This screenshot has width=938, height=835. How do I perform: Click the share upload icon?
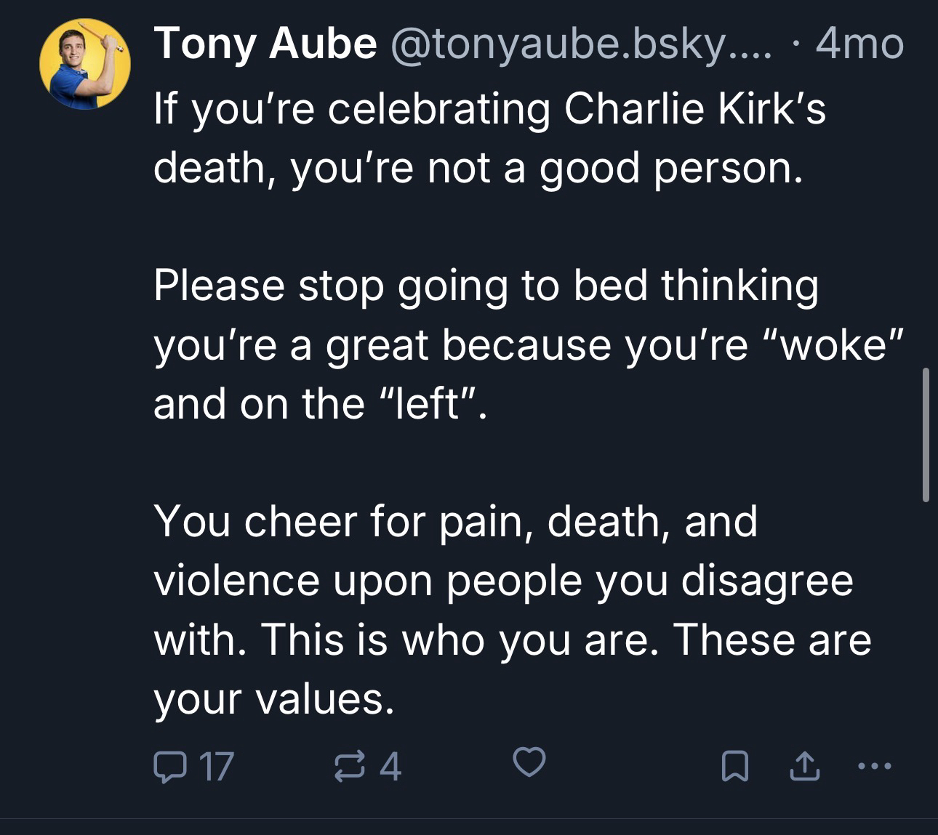(804, 766)
